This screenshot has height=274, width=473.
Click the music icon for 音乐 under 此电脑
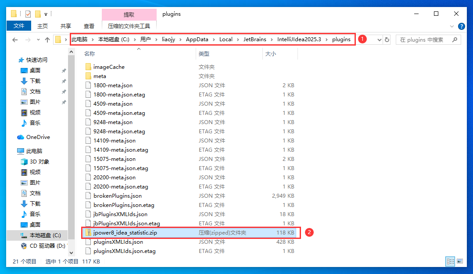click(24, 214)
